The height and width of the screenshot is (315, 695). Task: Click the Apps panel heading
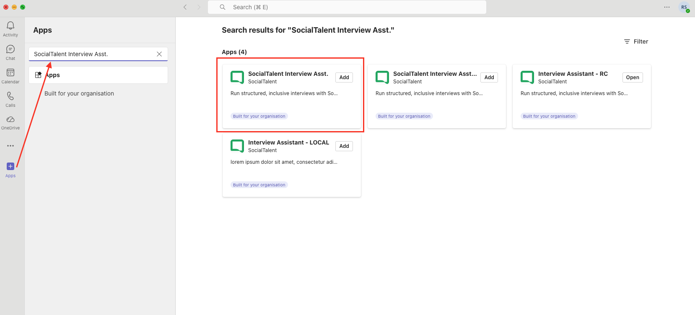coord(43,30)
